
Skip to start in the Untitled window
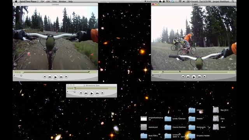pos(45,77)
